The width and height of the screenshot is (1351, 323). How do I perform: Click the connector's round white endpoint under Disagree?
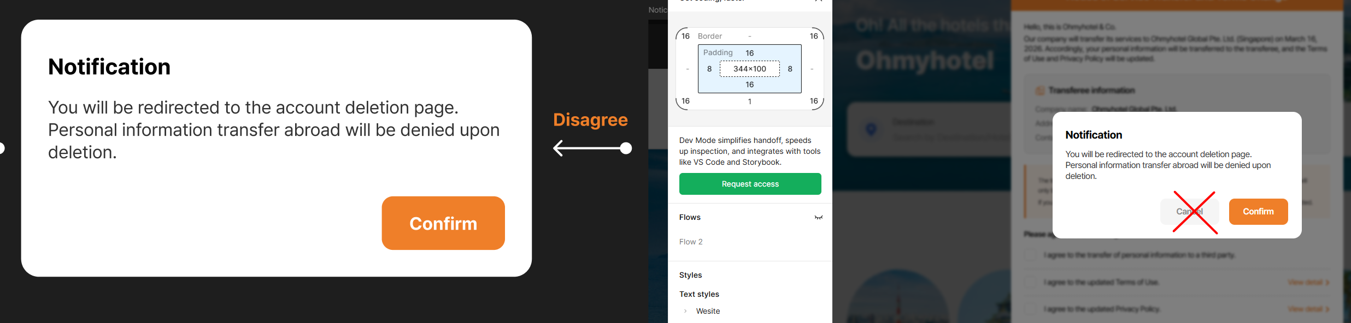pyautogui.click(x=626, y=148)
